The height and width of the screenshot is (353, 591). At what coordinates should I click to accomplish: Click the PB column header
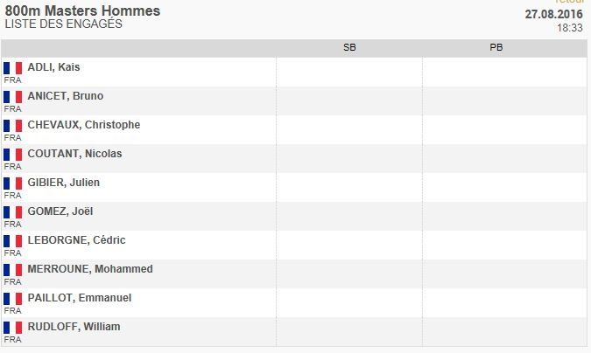tap(496, 48)
